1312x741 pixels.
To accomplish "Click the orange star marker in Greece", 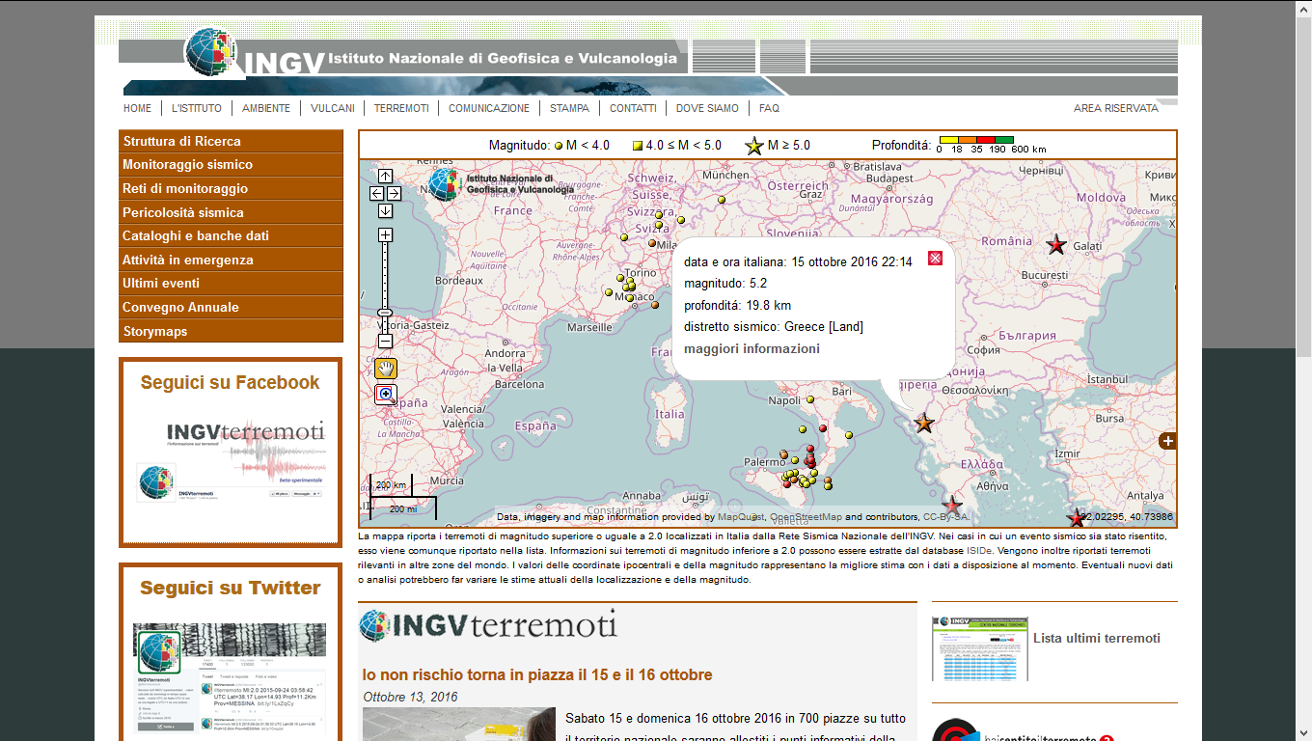I will coord(924,423).
